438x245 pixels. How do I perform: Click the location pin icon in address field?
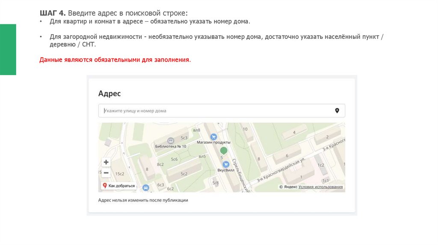click(x=337, y=111)
